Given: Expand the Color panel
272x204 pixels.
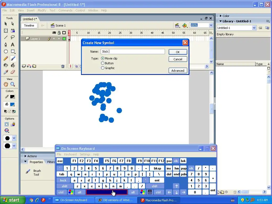Looking at the screenshot, I should click(x=221, y=16).
